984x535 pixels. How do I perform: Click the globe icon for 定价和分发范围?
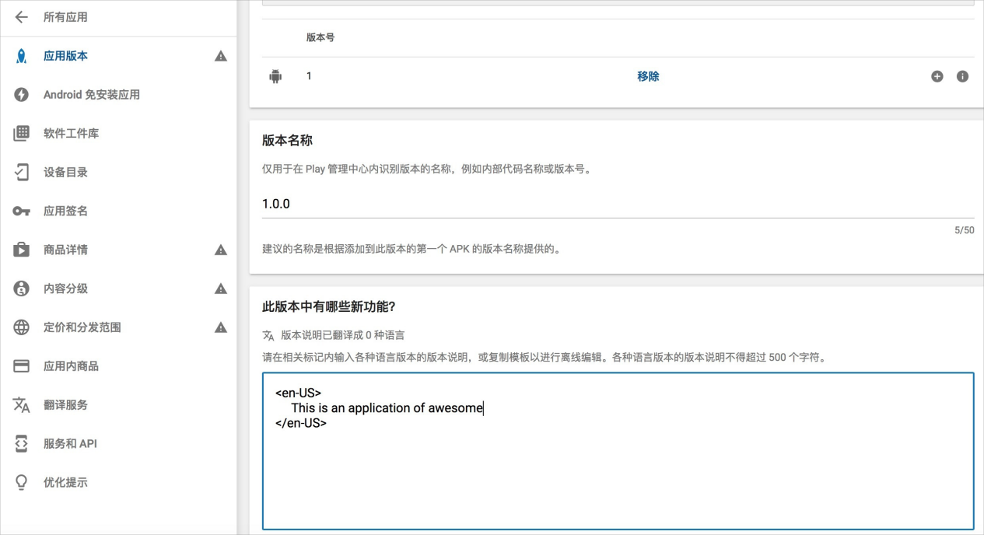pyautogui.click(x=21, y=327)
